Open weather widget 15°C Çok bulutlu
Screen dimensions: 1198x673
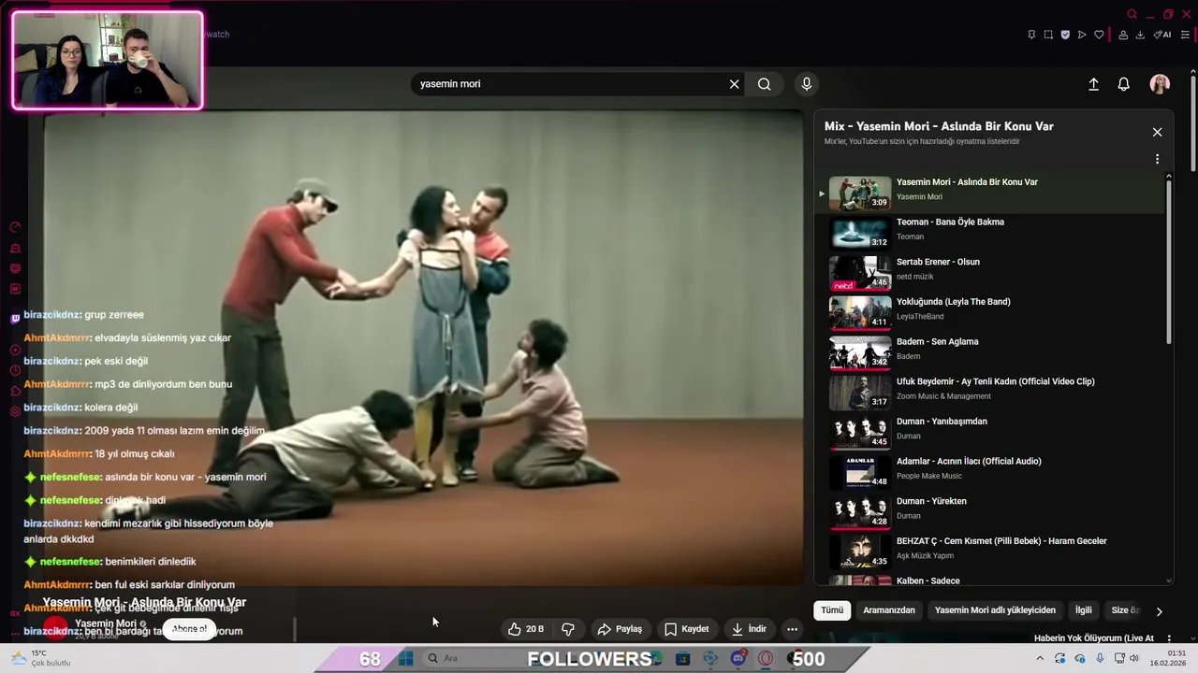coord(39,658)
